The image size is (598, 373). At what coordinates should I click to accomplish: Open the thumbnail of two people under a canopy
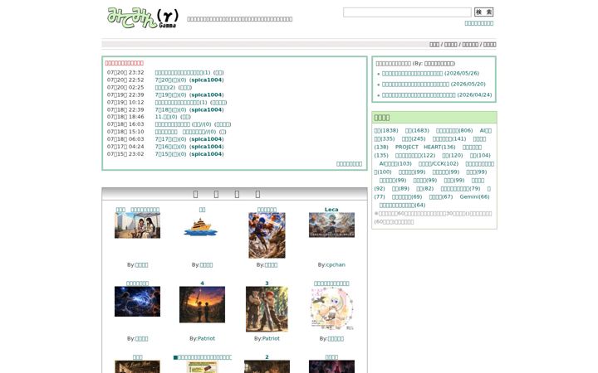(x=137, y=225)
